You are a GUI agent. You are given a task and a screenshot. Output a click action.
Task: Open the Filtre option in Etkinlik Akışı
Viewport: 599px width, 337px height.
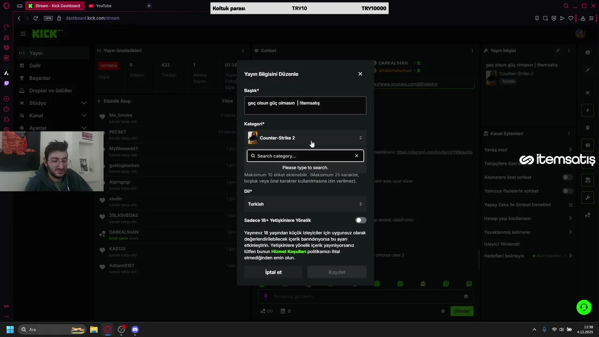pyautogui.click(x=227, y=101)
